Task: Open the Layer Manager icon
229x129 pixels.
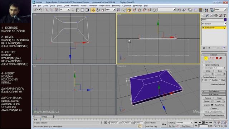Action: [x=190, y=10]
